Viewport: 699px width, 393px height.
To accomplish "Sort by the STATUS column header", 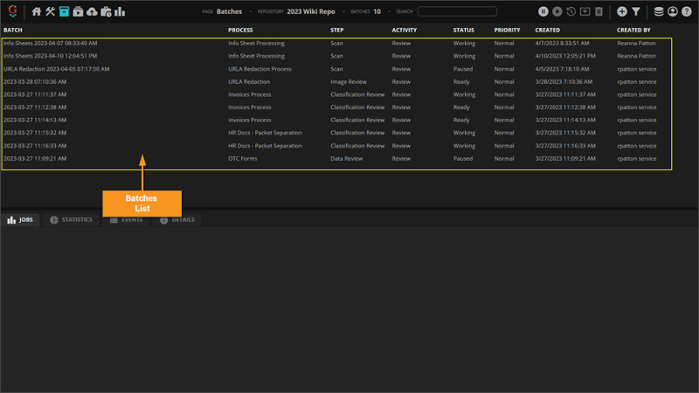I will pos(464,30).
